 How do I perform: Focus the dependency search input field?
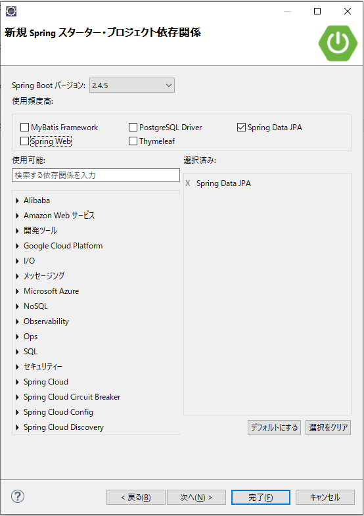pos(96,175)
